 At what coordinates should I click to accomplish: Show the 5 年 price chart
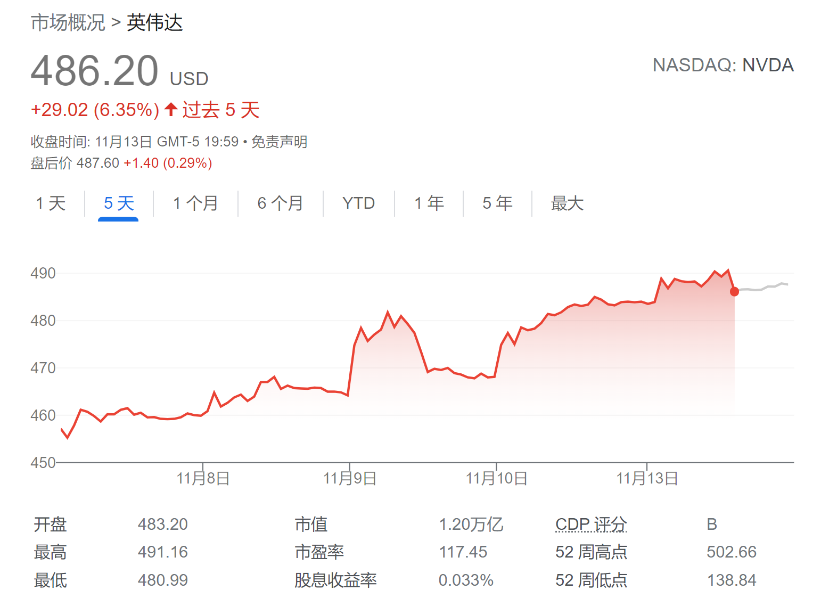click(x=497, y=203)
